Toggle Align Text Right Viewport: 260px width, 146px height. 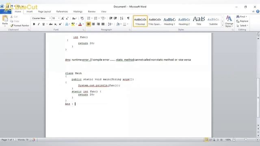tap(98, 24)
